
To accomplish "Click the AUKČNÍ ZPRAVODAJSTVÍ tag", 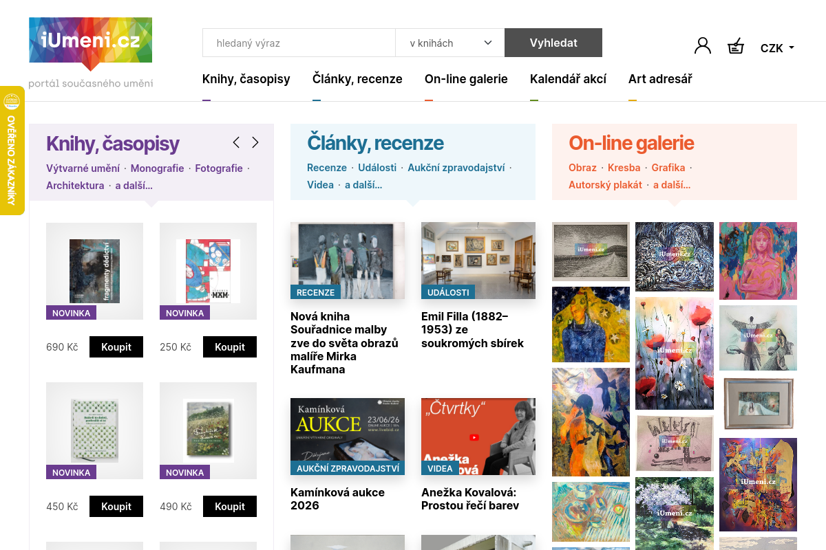I will [348, 468].
